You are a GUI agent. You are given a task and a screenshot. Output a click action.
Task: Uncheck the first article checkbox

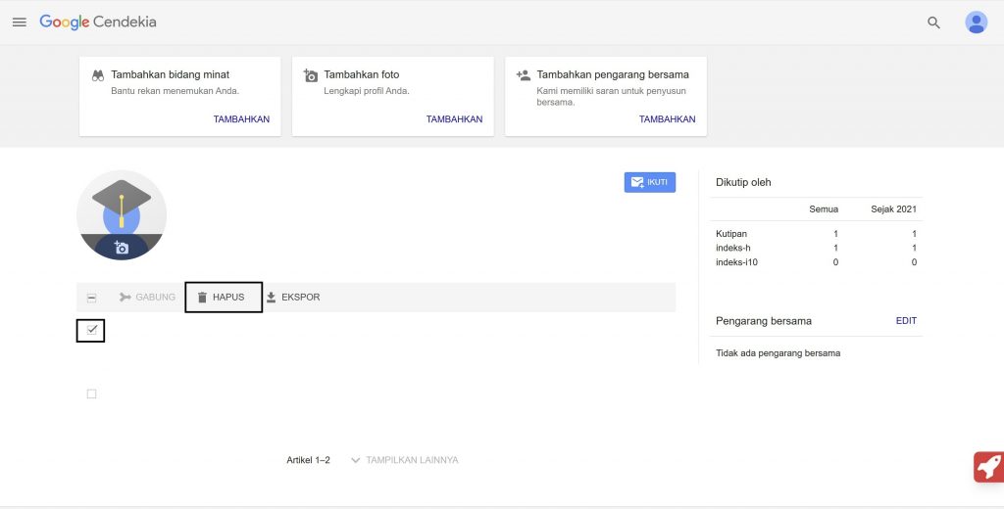pos(91,330)
